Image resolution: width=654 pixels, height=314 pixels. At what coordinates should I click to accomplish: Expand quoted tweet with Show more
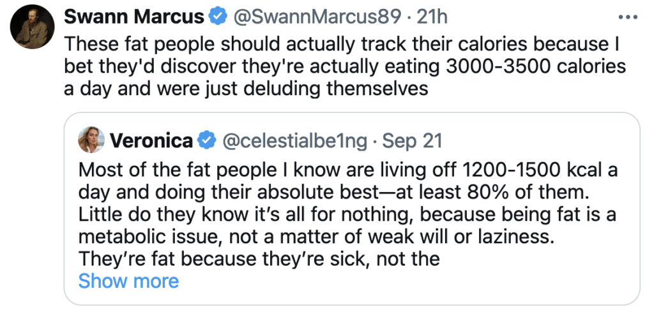(128, 281)
